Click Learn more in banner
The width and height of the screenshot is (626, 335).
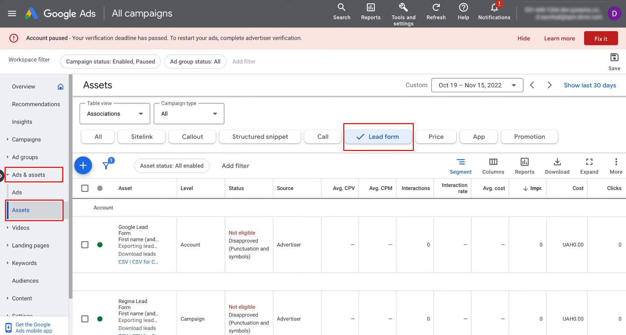coord(559,38)
